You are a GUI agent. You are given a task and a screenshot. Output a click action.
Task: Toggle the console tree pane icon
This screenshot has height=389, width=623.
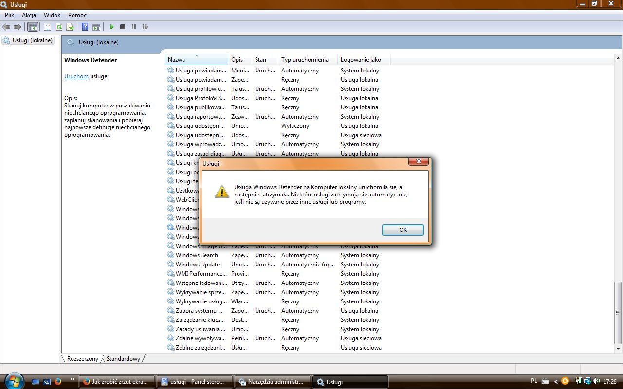(33, 27)
